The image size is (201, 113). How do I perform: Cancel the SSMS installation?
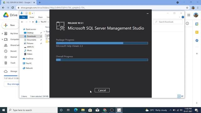coord(102,90)
